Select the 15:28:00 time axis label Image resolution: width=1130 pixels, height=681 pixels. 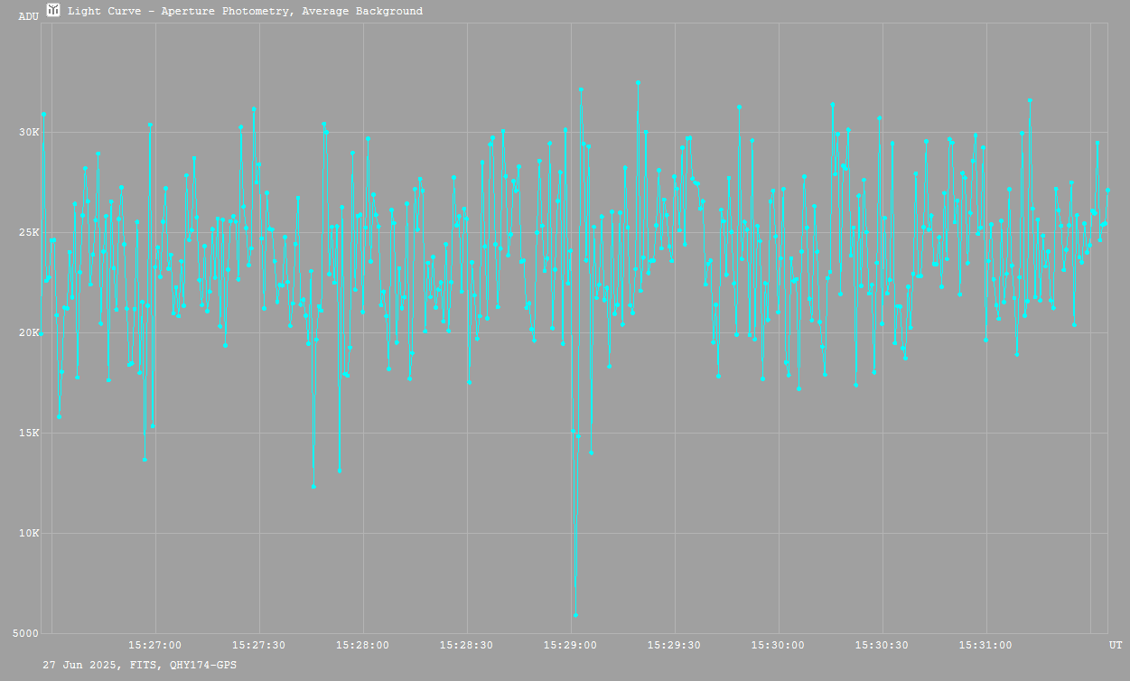click(363, 646)
